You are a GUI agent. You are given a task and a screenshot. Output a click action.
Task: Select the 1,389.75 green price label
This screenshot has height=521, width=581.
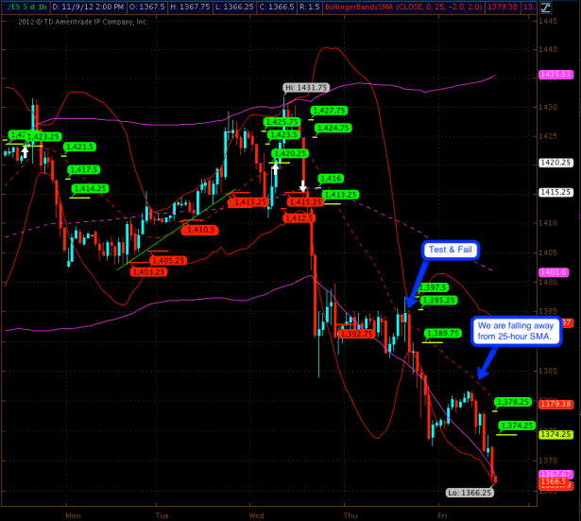(442, 333)
